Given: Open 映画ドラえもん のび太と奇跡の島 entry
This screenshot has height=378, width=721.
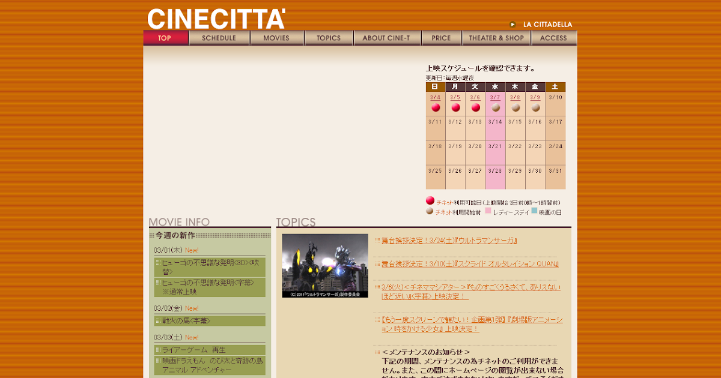Looking at the screenshot, I should 210,365.
